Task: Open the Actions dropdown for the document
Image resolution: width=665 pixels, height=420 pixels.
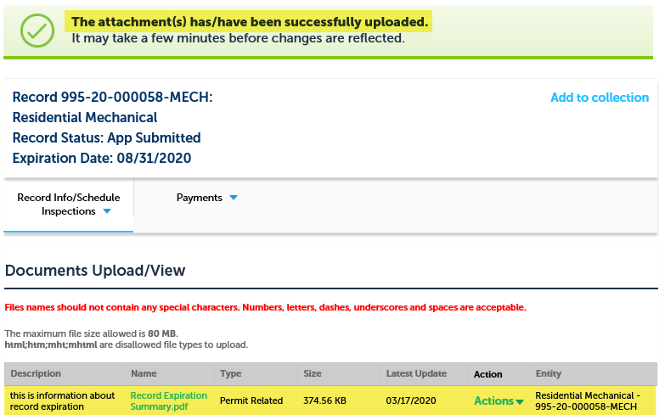Action: [x=499, y=400]
